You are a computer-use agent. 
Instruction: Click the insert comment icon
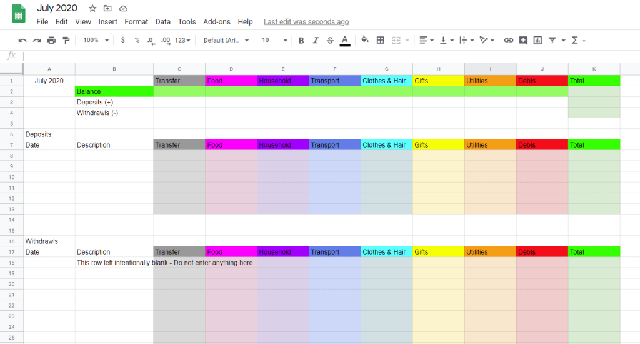point(523,40)
